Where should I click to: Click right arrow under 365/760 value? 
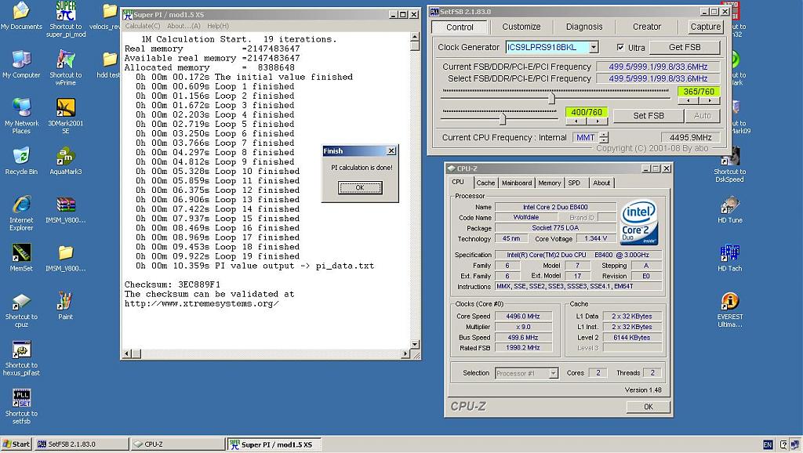click(709, 101)
